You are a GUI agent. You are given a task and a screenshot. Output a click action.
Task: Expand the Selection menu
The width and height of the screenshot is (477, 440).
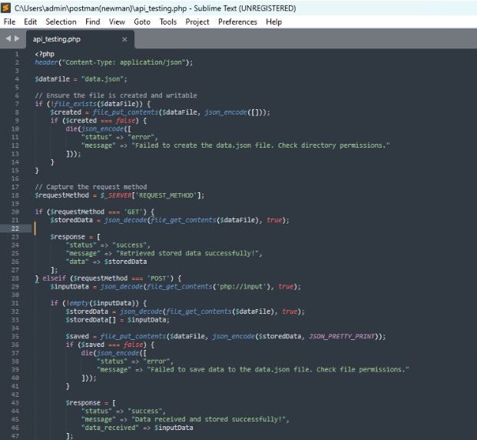(x=61, y=22)
